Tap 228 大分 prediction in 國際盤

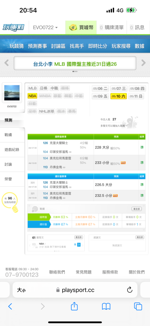coord(102,147)
